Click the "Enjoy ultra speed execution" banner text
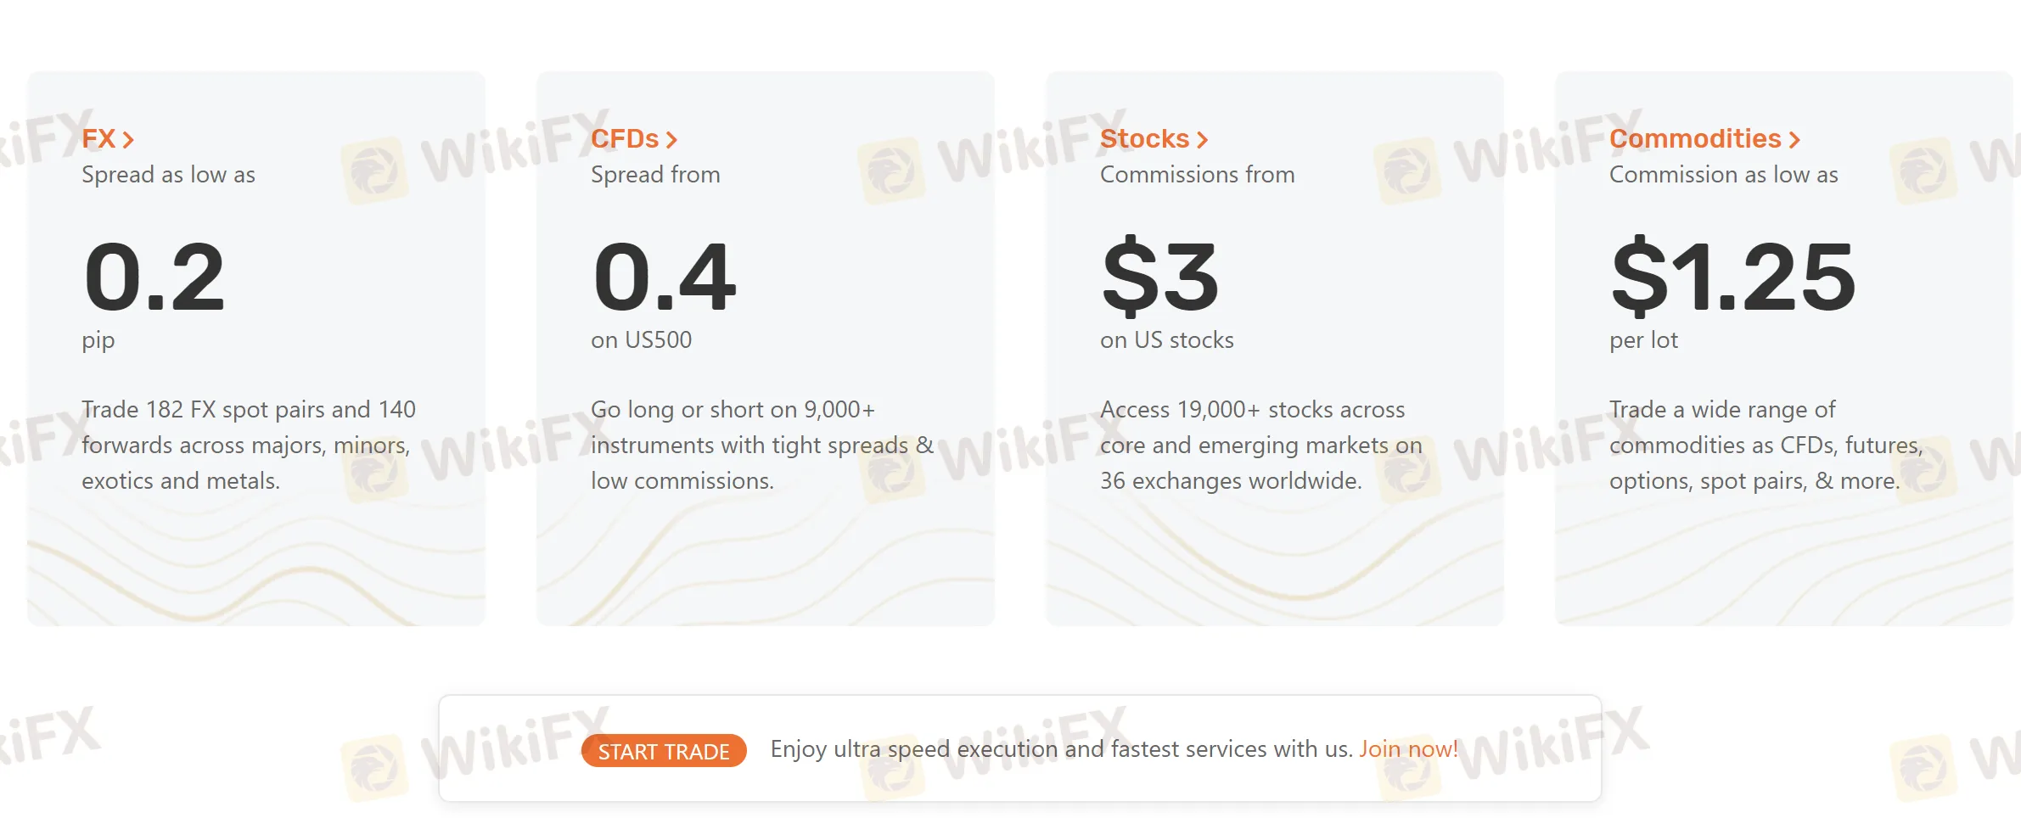The width and height of the screenshot is (2021, 818). point(1061,748)
